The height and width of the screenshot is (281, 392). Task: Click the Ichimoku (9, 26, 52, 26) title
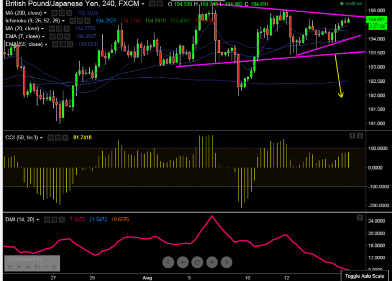coord(33,21)
